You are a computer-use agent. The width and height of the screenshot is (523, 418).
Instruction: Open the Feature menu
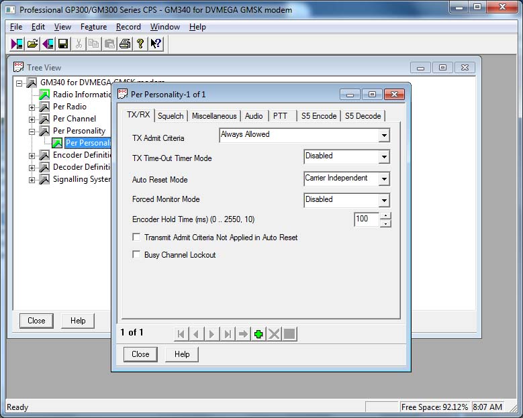(x=93, y=27)
